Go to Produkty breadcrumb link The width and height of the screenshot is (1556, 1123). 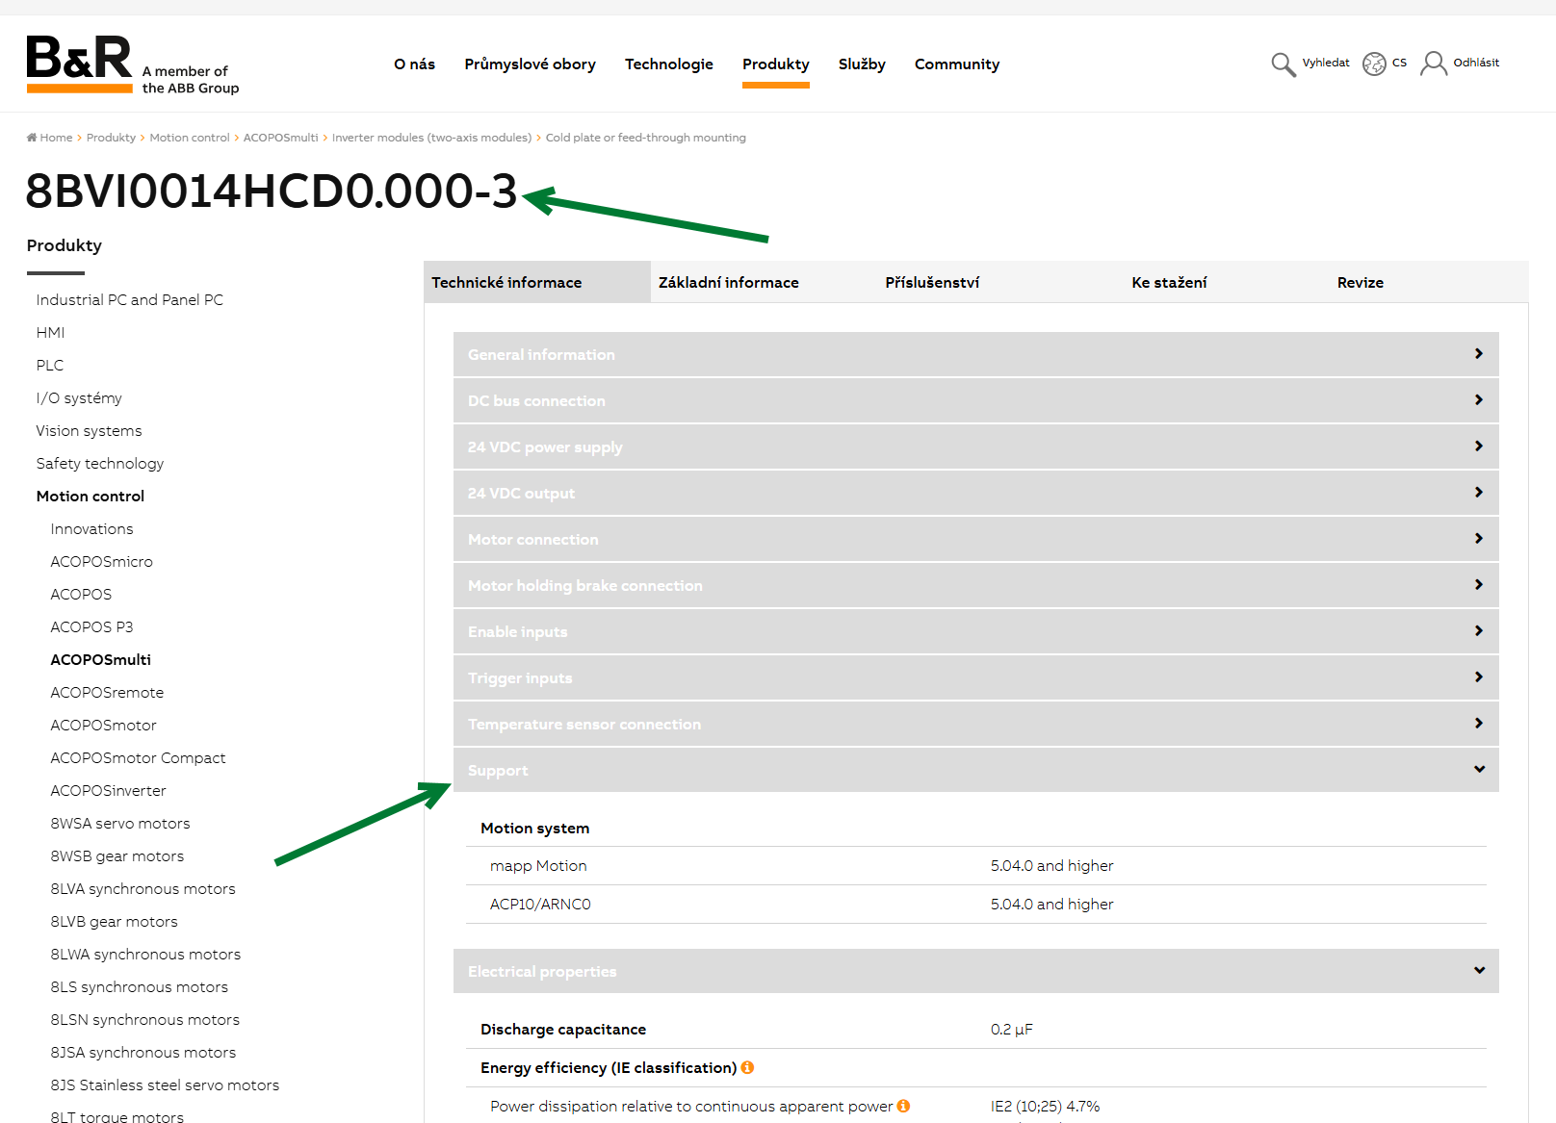pos(111,138)
